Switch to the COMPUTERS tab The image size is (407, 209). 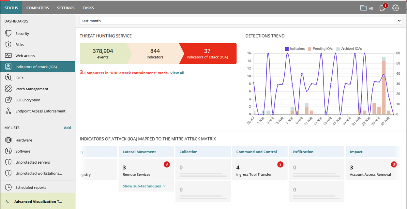point(38,7)
